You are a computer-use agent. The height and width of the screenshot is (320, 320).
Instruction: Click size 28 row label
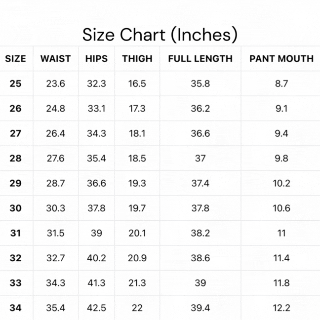15,159
